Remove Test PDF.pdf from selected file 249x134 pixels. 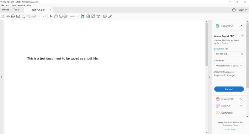click(x=242, y=54)
